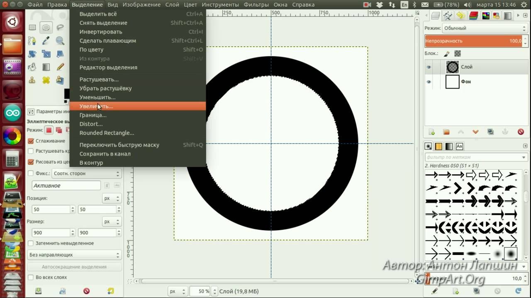Save tool options icon at bottom
The image size is (531, 298).
[38, 291]
